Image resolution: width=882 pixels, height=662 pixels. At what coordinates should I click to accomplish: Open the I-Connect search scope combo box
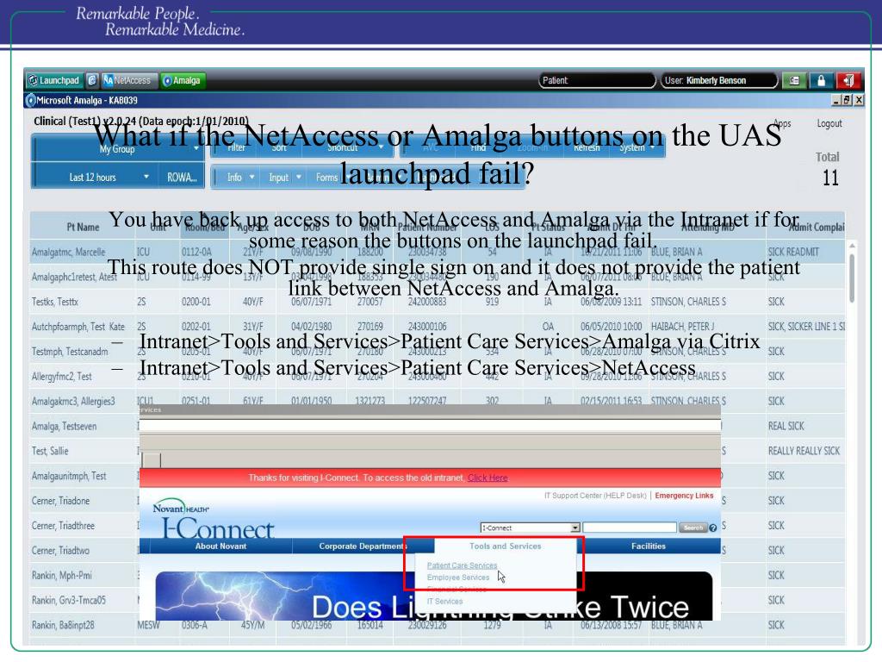pos(530,528)
